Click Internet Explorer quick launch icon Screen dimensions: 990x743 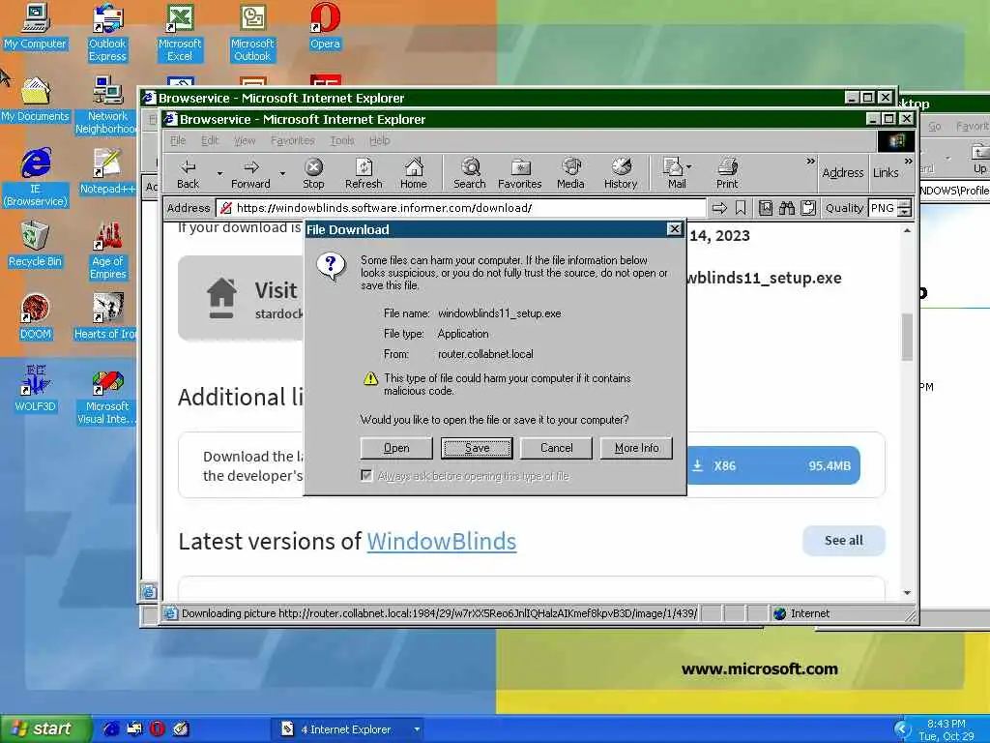coord(111,728)
